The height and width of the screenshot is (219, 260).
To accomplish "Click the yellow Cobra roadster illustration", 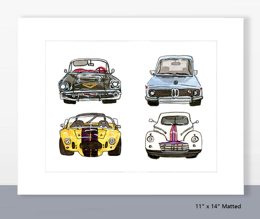I will pyautogui.click(x=90, y=135).
